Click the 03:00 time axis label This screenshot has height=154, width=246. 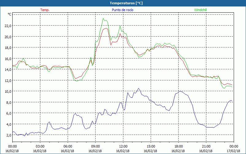coord(40,146)
